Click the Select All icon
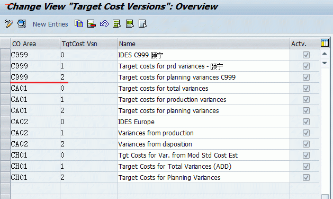 coord(117,24)
